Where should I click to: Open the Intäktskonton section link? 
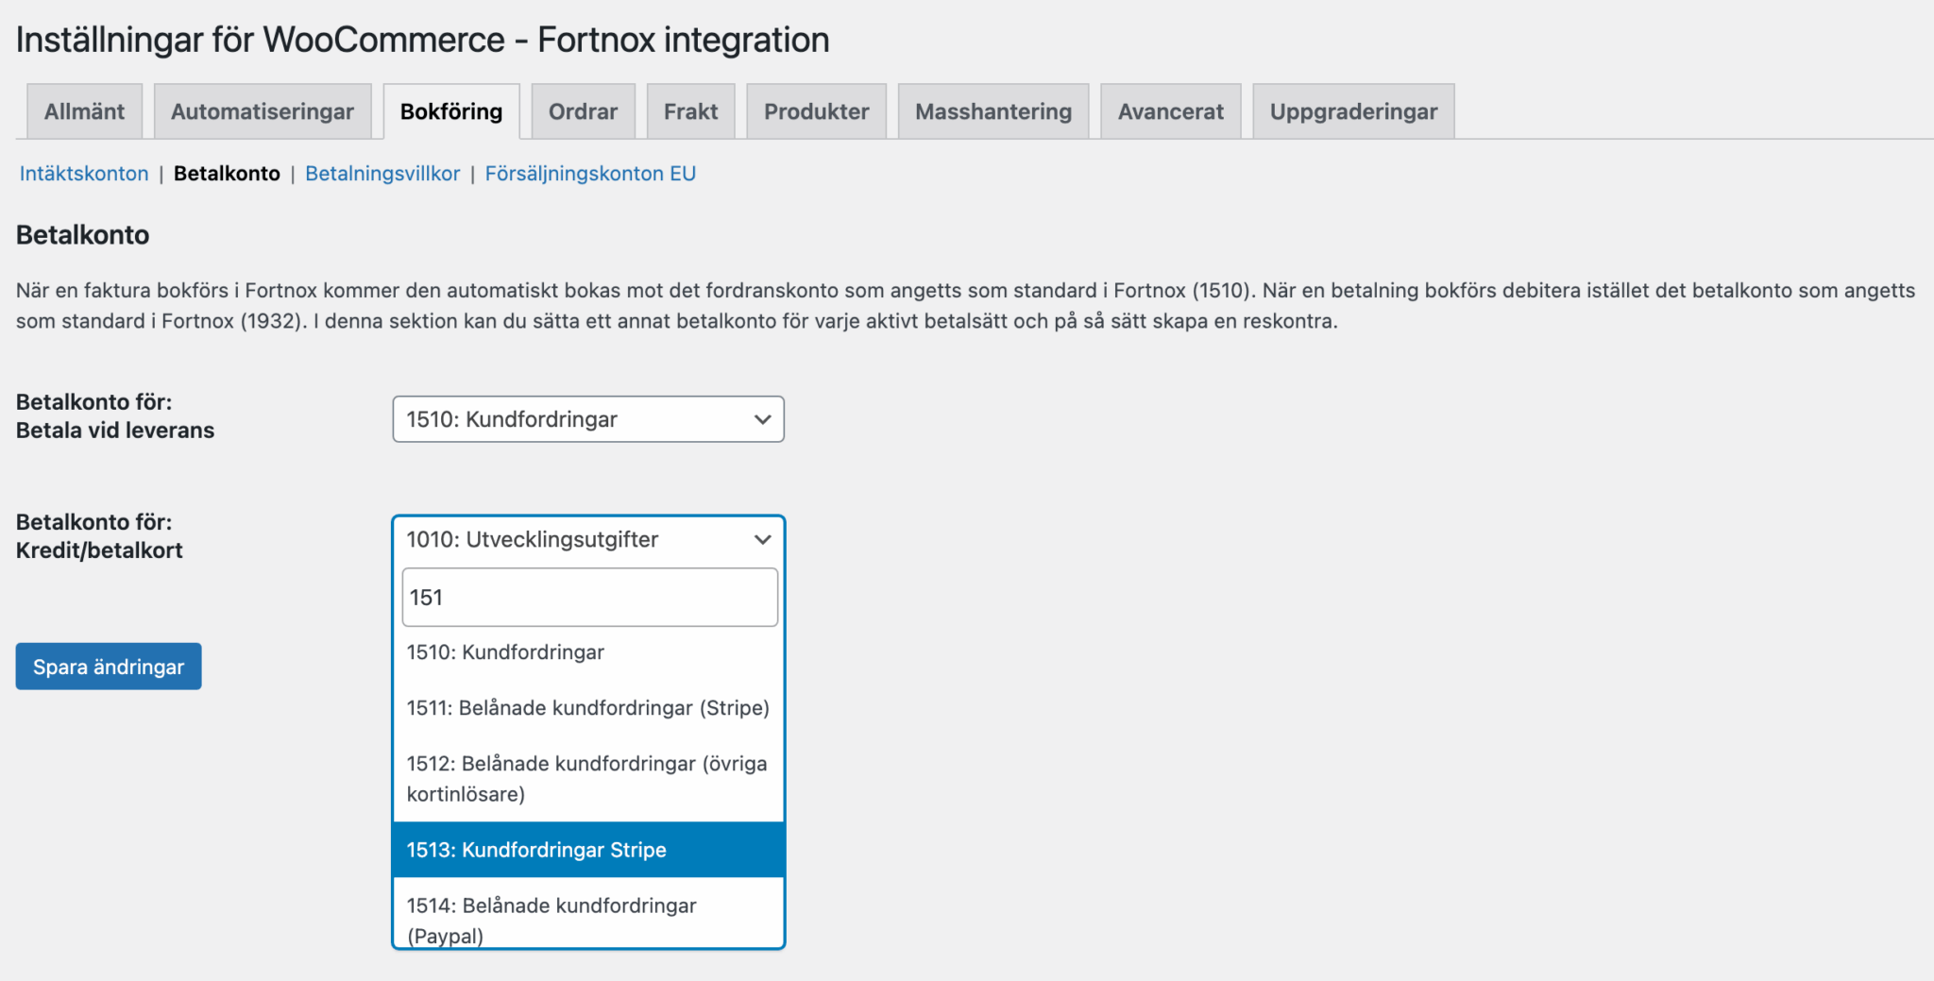pos(83,173)
